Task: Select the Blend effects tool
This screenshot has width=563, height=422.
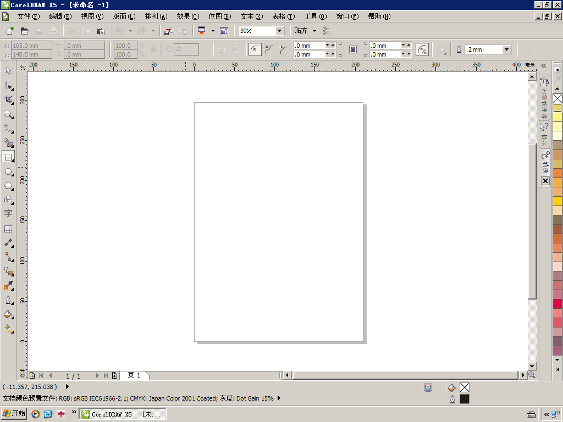Action: (8, 271)
